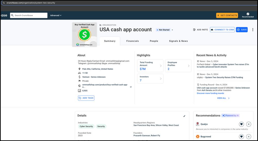
Task: Click the site info icon in address bar
Action: click(4, 3)
